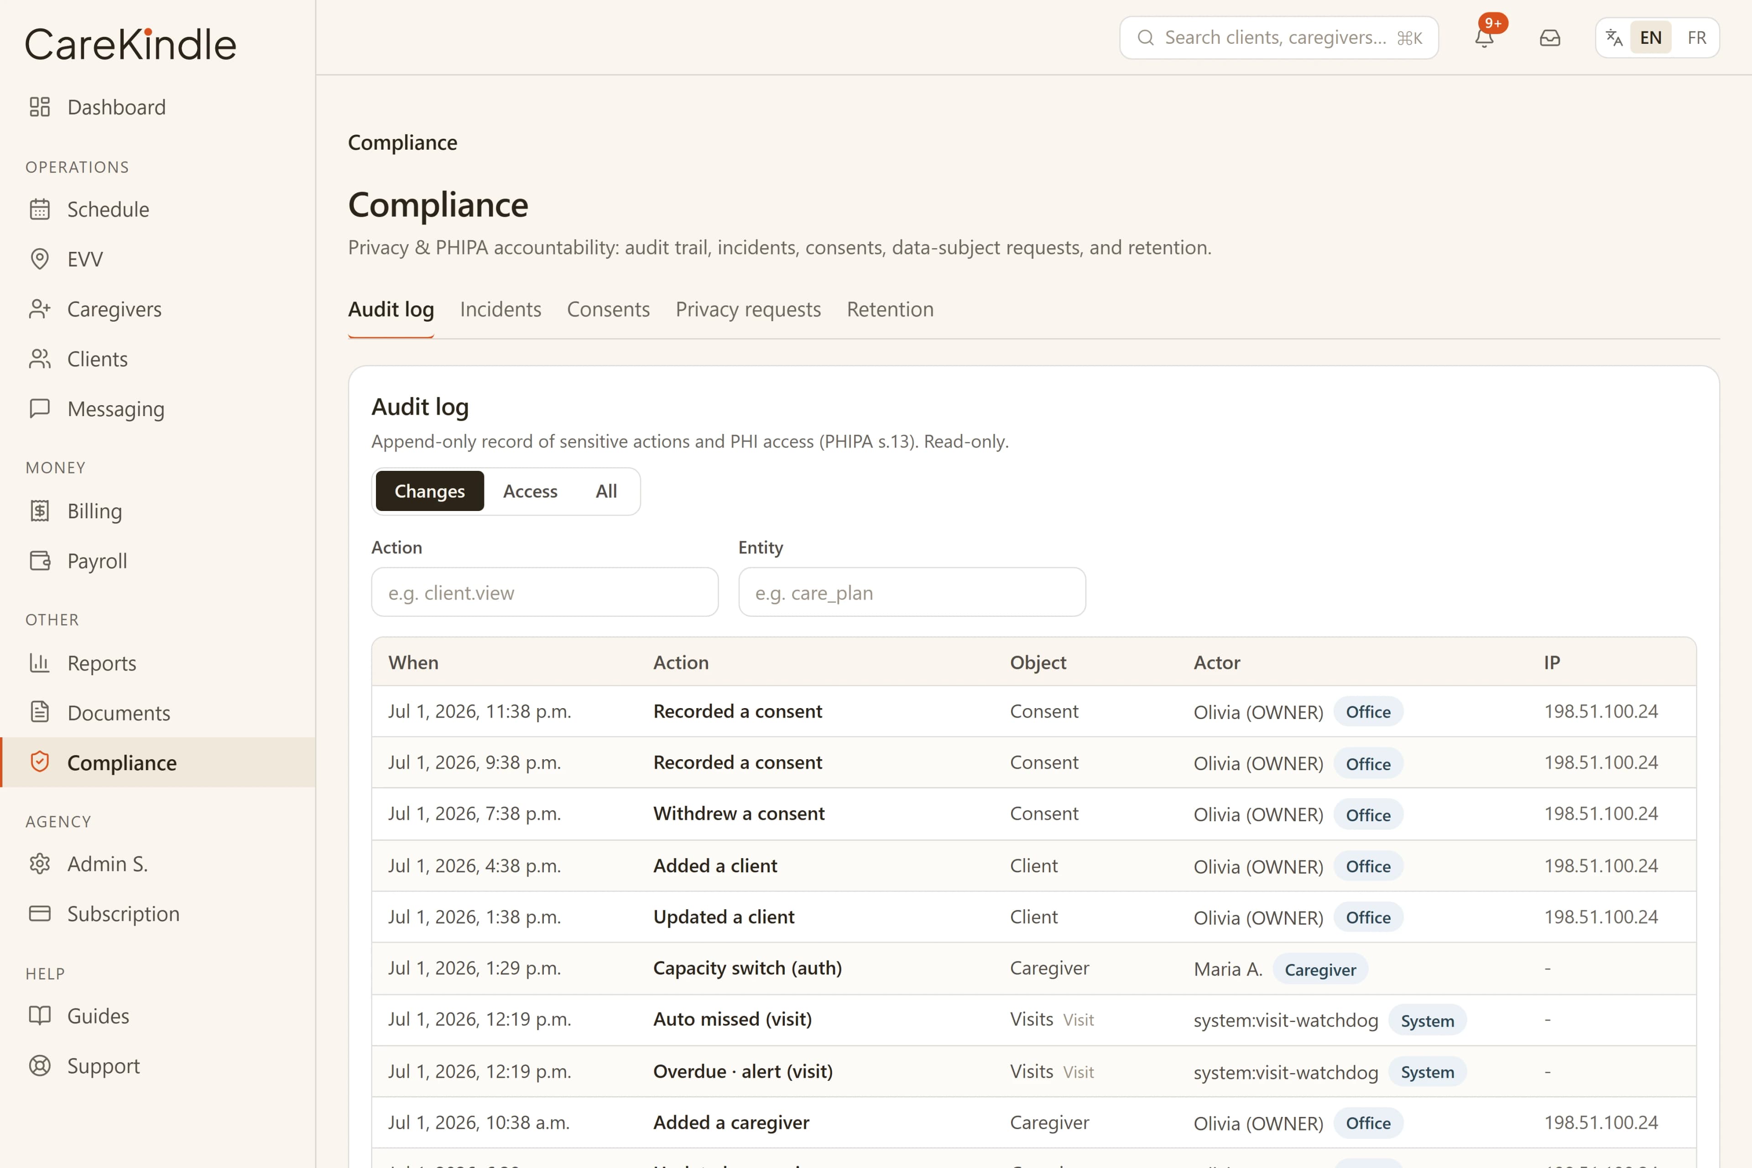Click the Subscription card icon
Screen dimensions: 1752x1168
point(40,913)
